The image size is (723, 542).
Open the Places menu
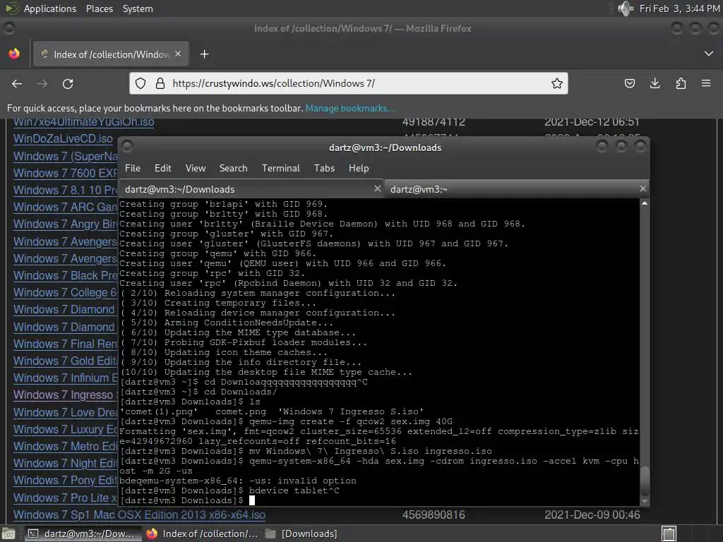tap(100, 8)
